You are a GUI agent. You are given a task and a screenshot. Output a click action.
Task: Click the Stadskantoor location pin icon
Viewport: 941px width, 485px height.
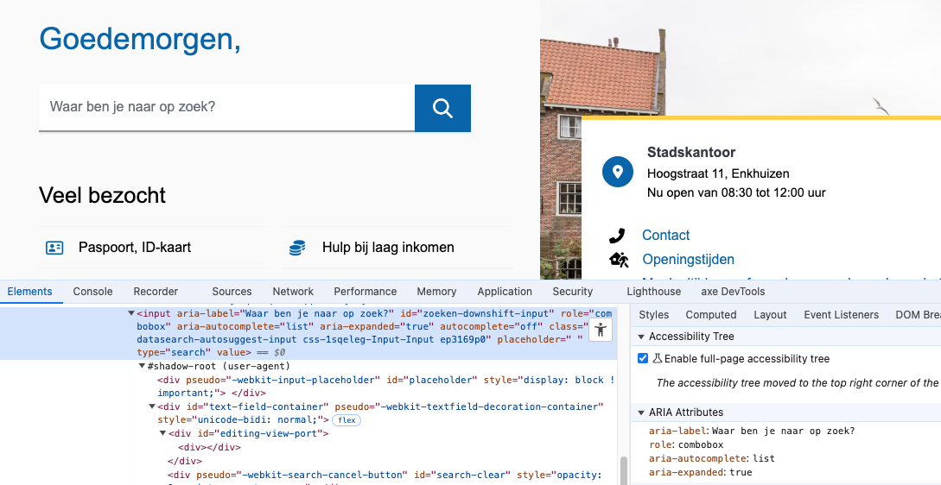coord(618,172)
